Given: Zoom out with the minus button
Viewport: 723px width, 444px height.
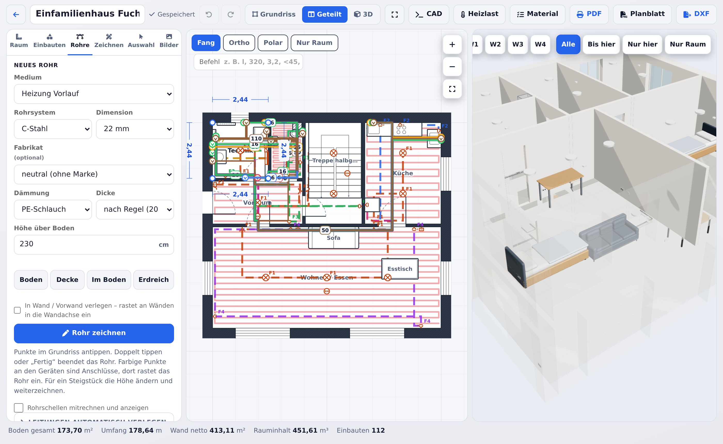Looking at the screenshot, I should (452, 67).
